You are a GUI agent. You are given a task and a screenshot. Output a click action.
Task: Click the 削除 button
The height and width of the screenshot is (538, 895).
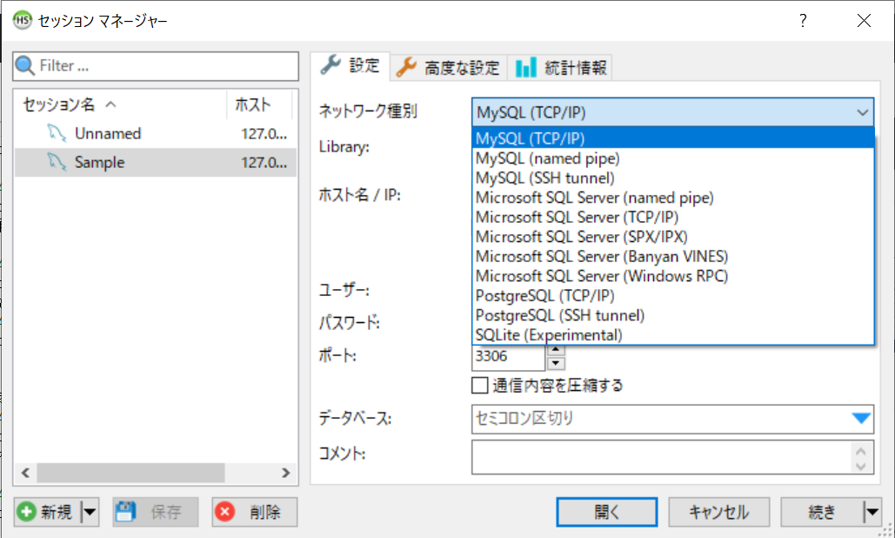(x=255, y=512)
